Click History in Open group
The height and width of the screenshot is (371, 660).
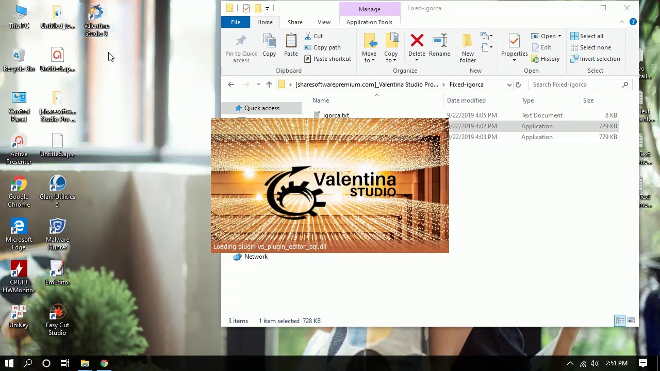coord(546,59)
